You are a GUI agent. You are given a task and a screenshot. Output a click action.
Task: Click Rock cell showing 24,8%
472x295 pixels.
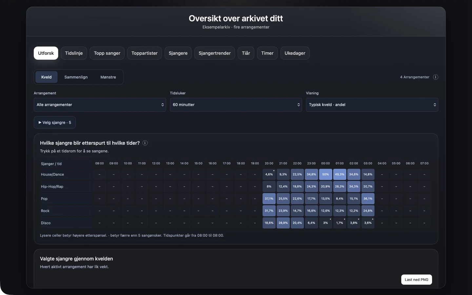pos(368,211)
